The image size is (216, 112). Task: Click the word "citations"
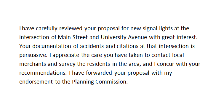coord(128,46)
